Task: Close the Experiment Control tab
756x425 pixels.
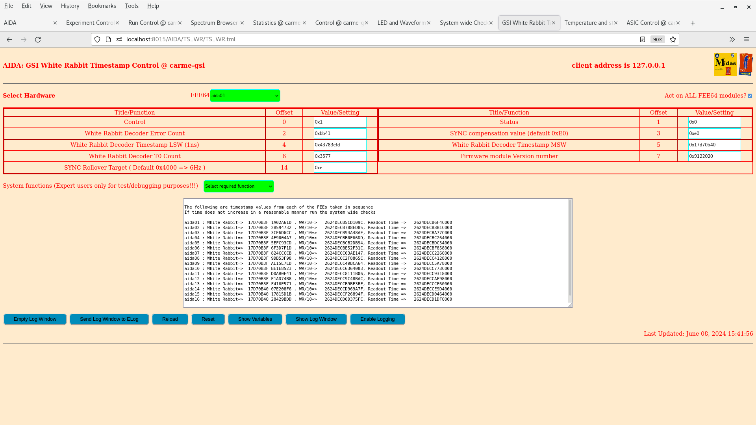Action: [117, 23]
